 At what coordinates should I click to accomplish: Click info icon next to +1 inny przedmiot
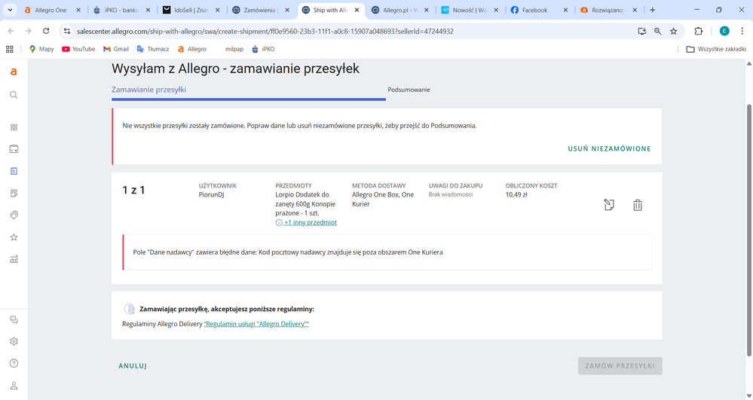279,223
